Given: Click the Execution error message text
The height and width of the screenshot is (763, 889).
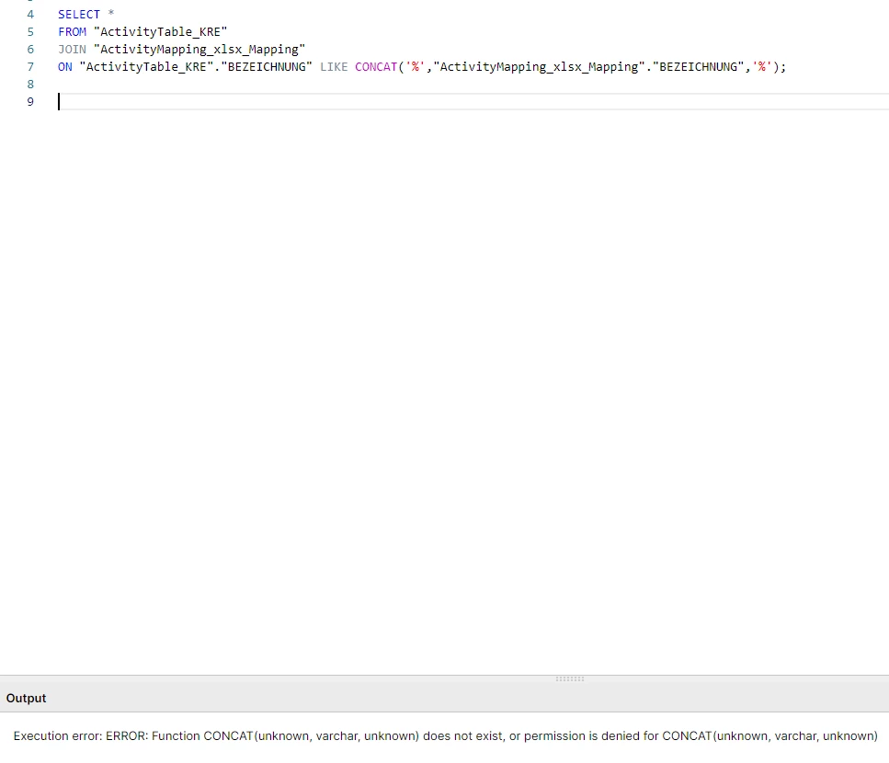Looking at the screenshot, I should pyautogui.click(x=446, y=735).
